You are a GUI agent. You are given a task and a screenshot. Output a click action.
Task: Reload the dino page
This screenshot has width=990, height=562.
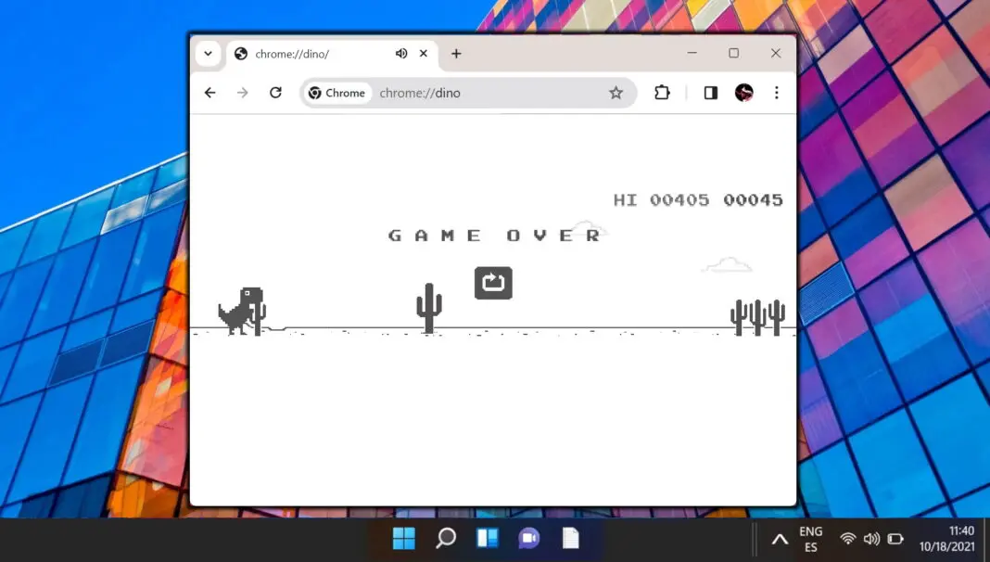(x=276, y=93)
